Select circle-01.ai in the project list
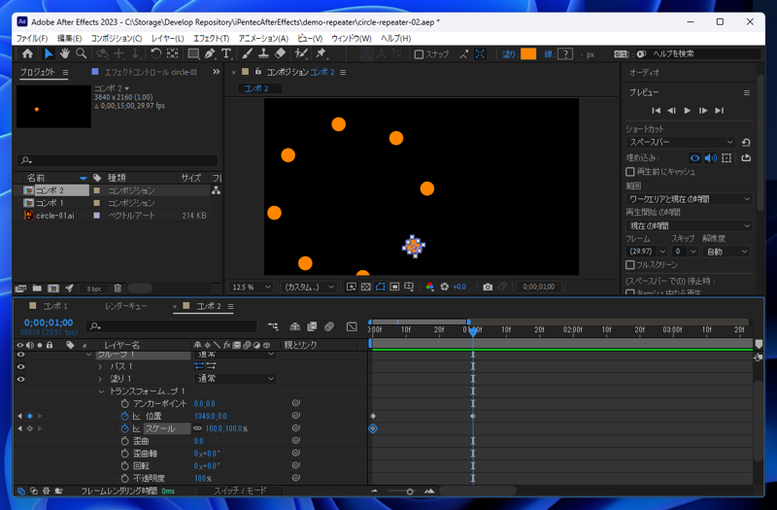Image resolution: width=777 pixels, height=510 pixels. (x=54, y=216)
